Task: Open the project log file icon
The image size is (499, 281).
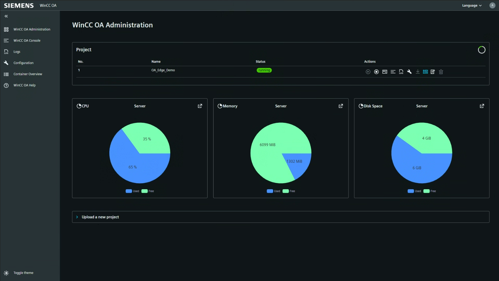Action: click(x=401, y=72)
